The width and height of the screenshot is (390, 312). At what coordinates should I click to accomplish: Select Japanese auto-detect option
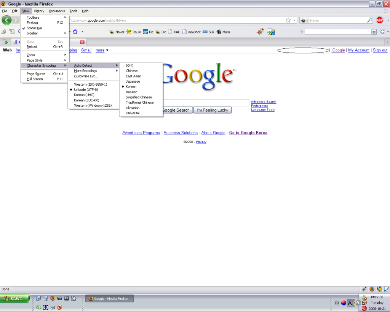(141, 82)
